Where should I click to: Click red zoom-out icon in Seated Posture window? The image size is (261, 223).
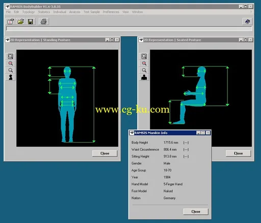pyautogui.click(x=144, y=63)
